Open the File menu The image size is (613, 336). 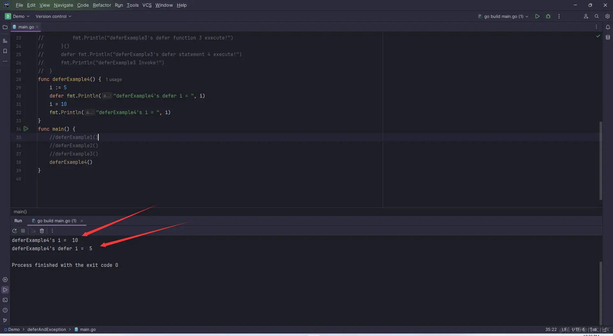19,5
